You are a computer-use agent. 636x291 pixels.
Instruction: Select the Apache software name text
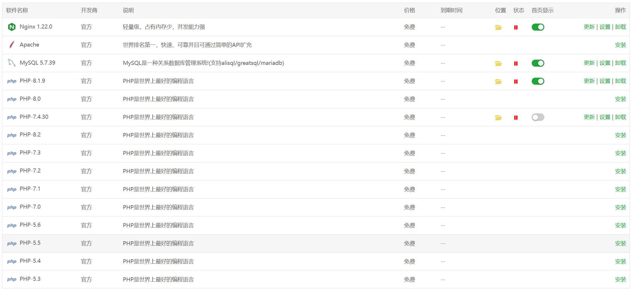coord(29,45)
